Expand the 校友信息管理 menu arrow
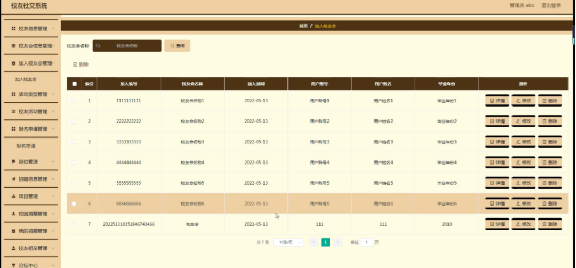Screen dimensions: 576x268 pyautogui.click(x=53, y=28)
